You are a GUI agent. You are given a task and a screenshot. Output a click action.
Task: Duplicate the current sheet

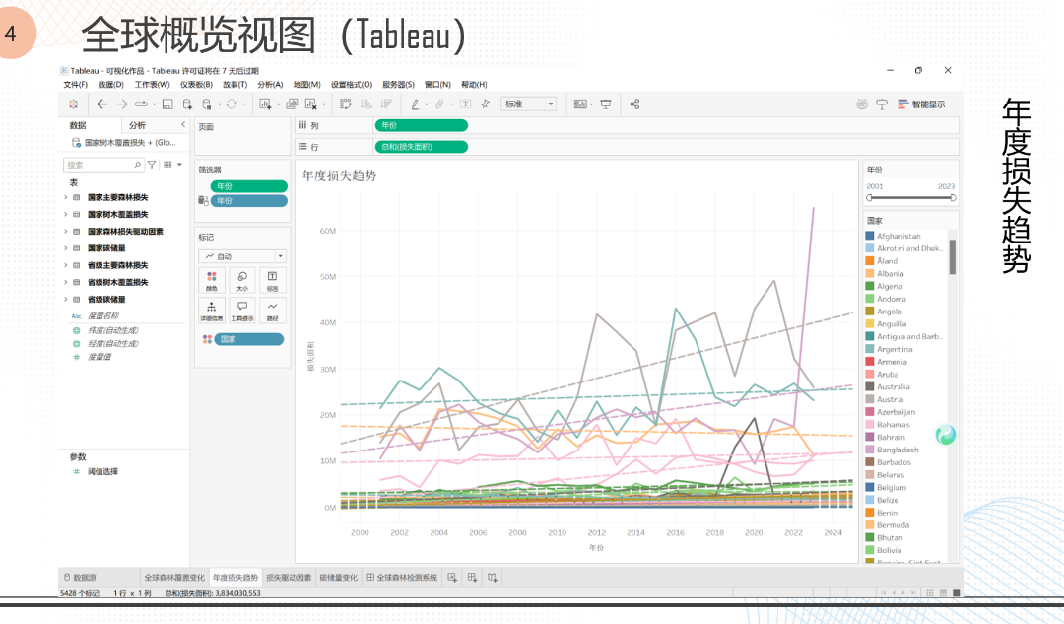pos(292,104)
